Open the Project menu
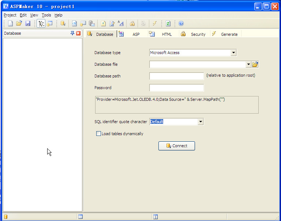This screenshot has width=281, height=221. (10, 15)
